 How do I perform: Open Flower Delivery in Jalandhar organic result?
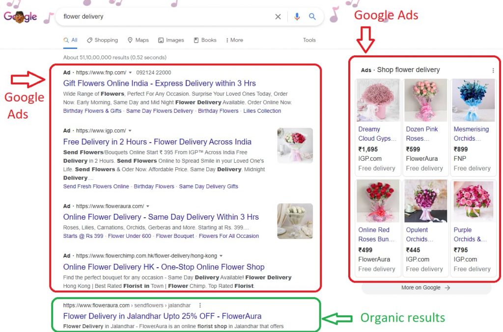(162, 316)
